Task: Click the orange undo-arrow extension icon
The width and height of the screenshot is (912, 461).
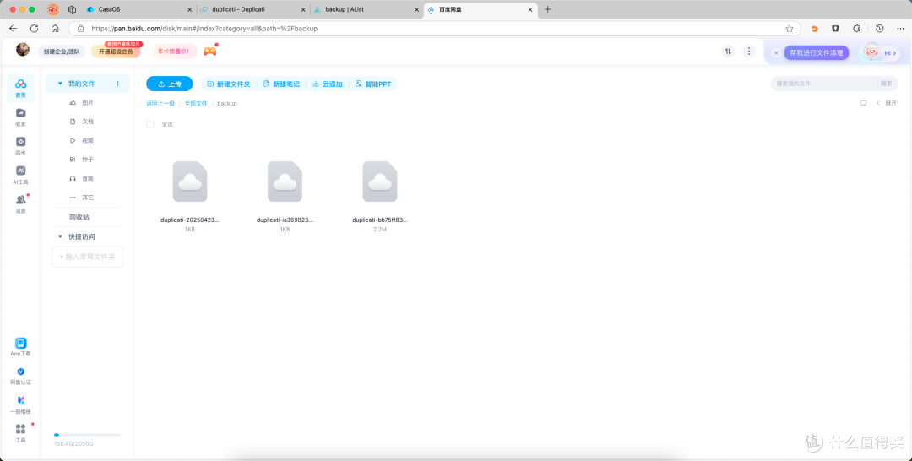Action: 815,29
